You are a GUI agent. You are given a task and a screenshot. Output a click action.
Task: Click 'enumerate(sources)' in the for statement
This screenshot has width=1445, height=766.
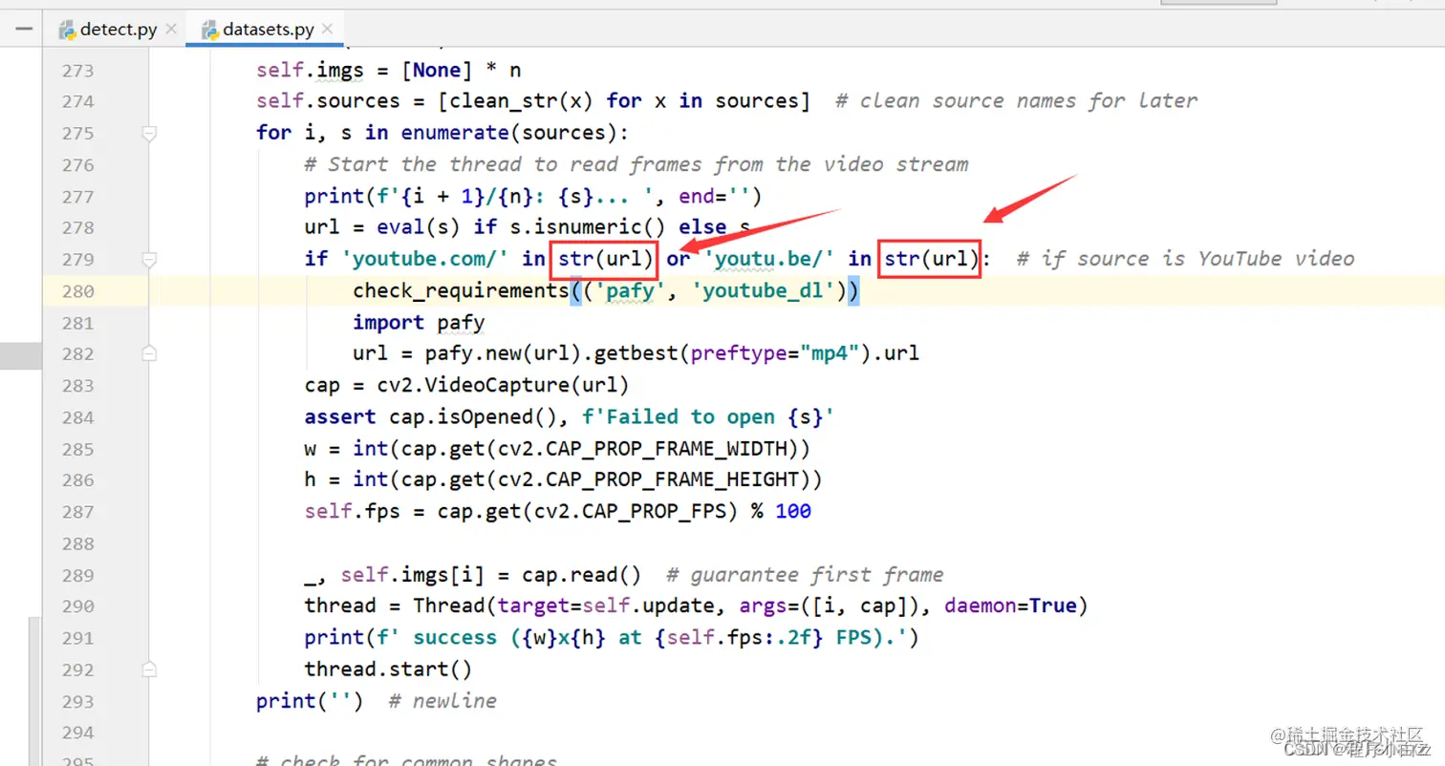tap(509, 133)
